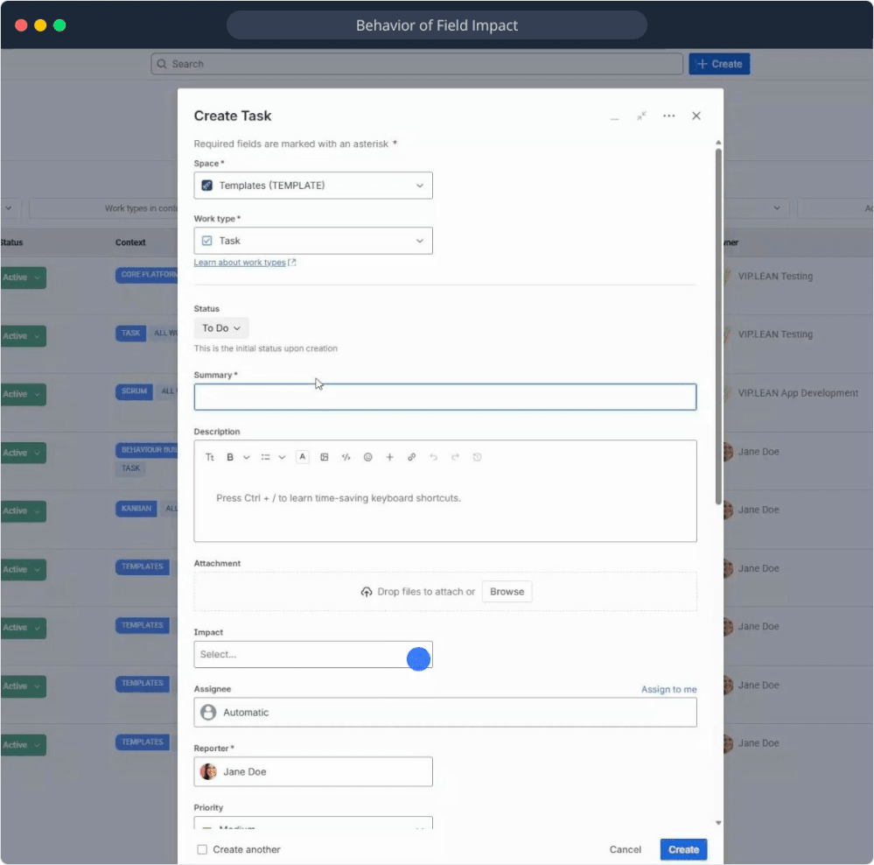This screenshot has height=865, width=874.
Task: Toggle bold formatting in description toolbar
Action: (x=229, y=457)
